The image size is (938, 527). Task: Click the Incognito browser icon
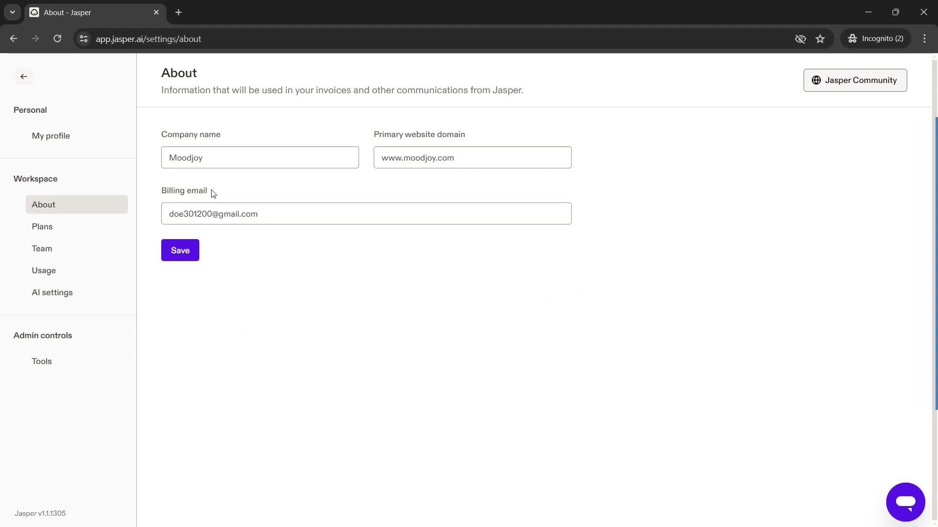pyautogui.click(x=853, y=39)
